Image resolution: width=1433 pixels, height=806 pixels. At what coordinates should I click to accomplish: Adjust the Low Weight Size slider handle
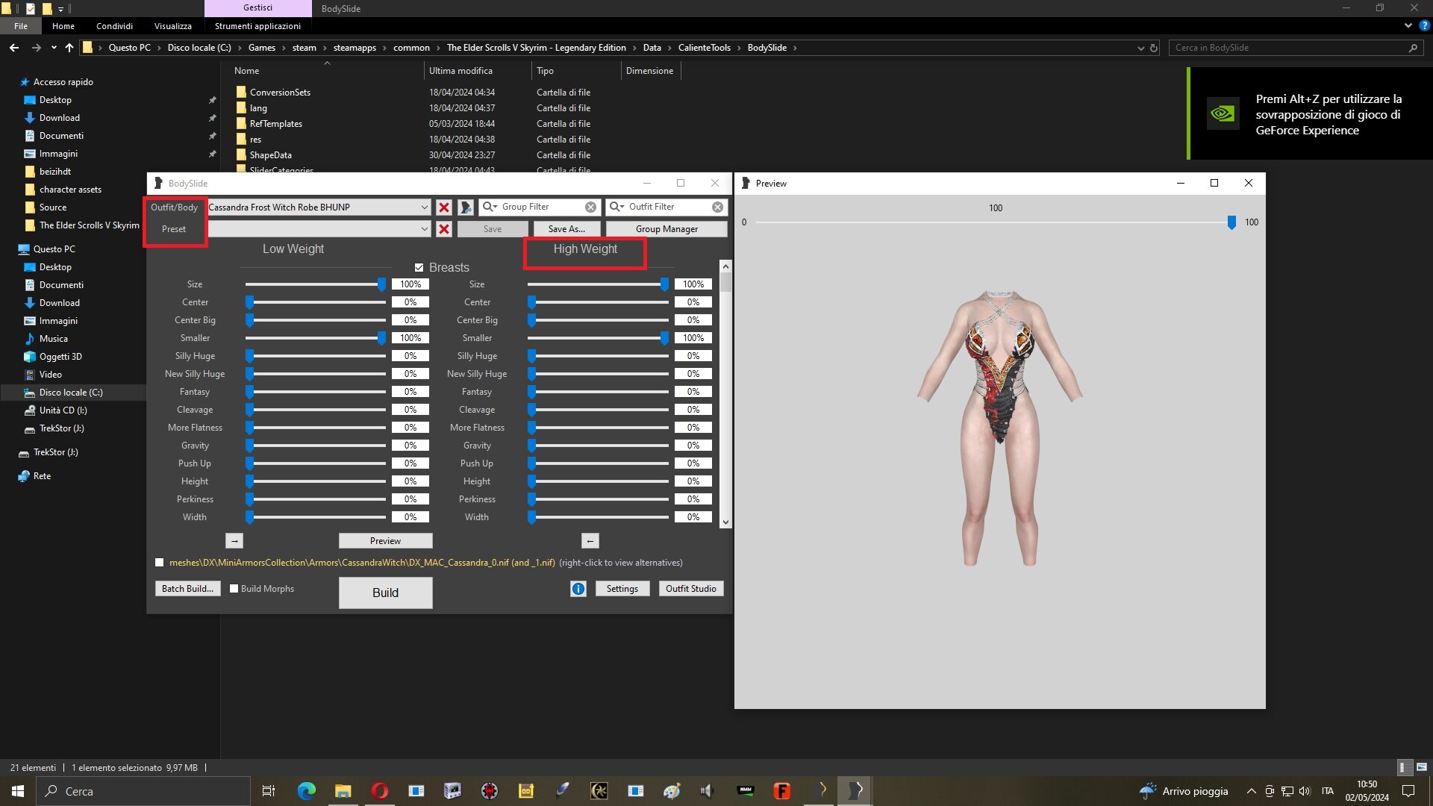click(381, 284)
